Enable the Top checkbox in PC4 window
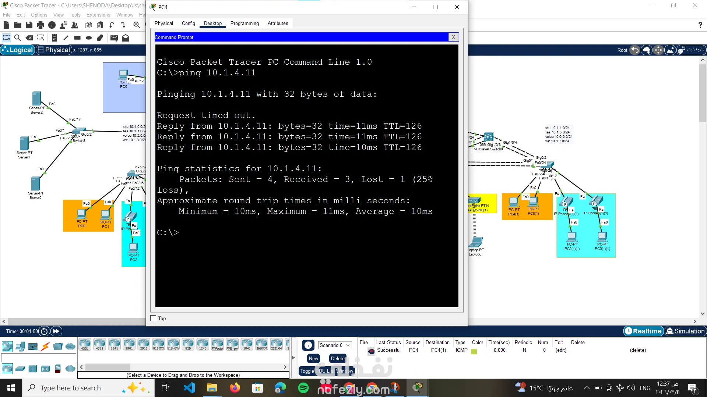Image resolution: width=707 pixels, height=397 pixels. click(x=154, y=318)
